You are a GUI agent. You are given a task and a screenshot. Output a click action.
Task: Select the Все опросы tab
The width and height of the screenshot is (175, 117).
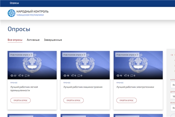click(x=15, y=40)
